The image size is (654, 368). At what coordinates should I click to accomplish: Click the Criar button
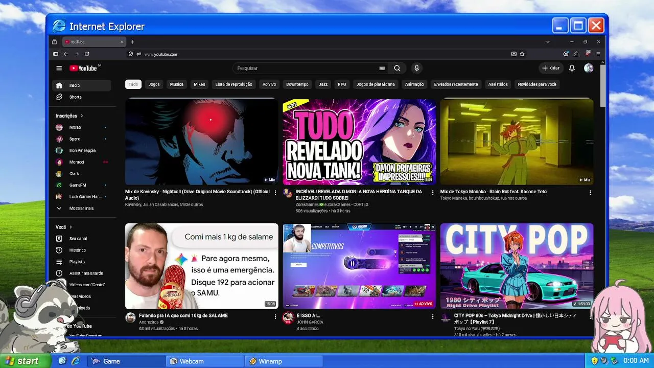(551, 68)
